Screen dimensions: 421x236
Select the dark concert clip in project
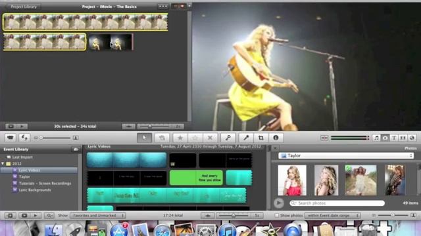pos(111,42)
